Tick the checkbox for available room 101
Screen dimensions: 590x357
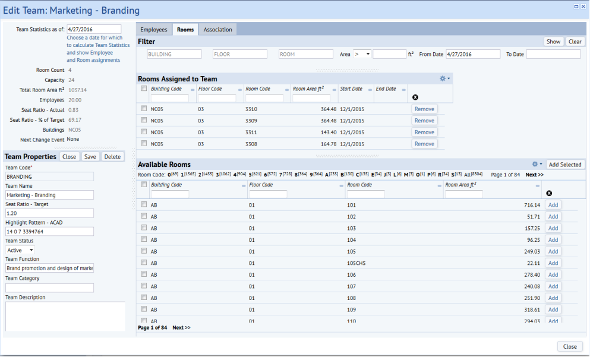(x=144, y=204)
